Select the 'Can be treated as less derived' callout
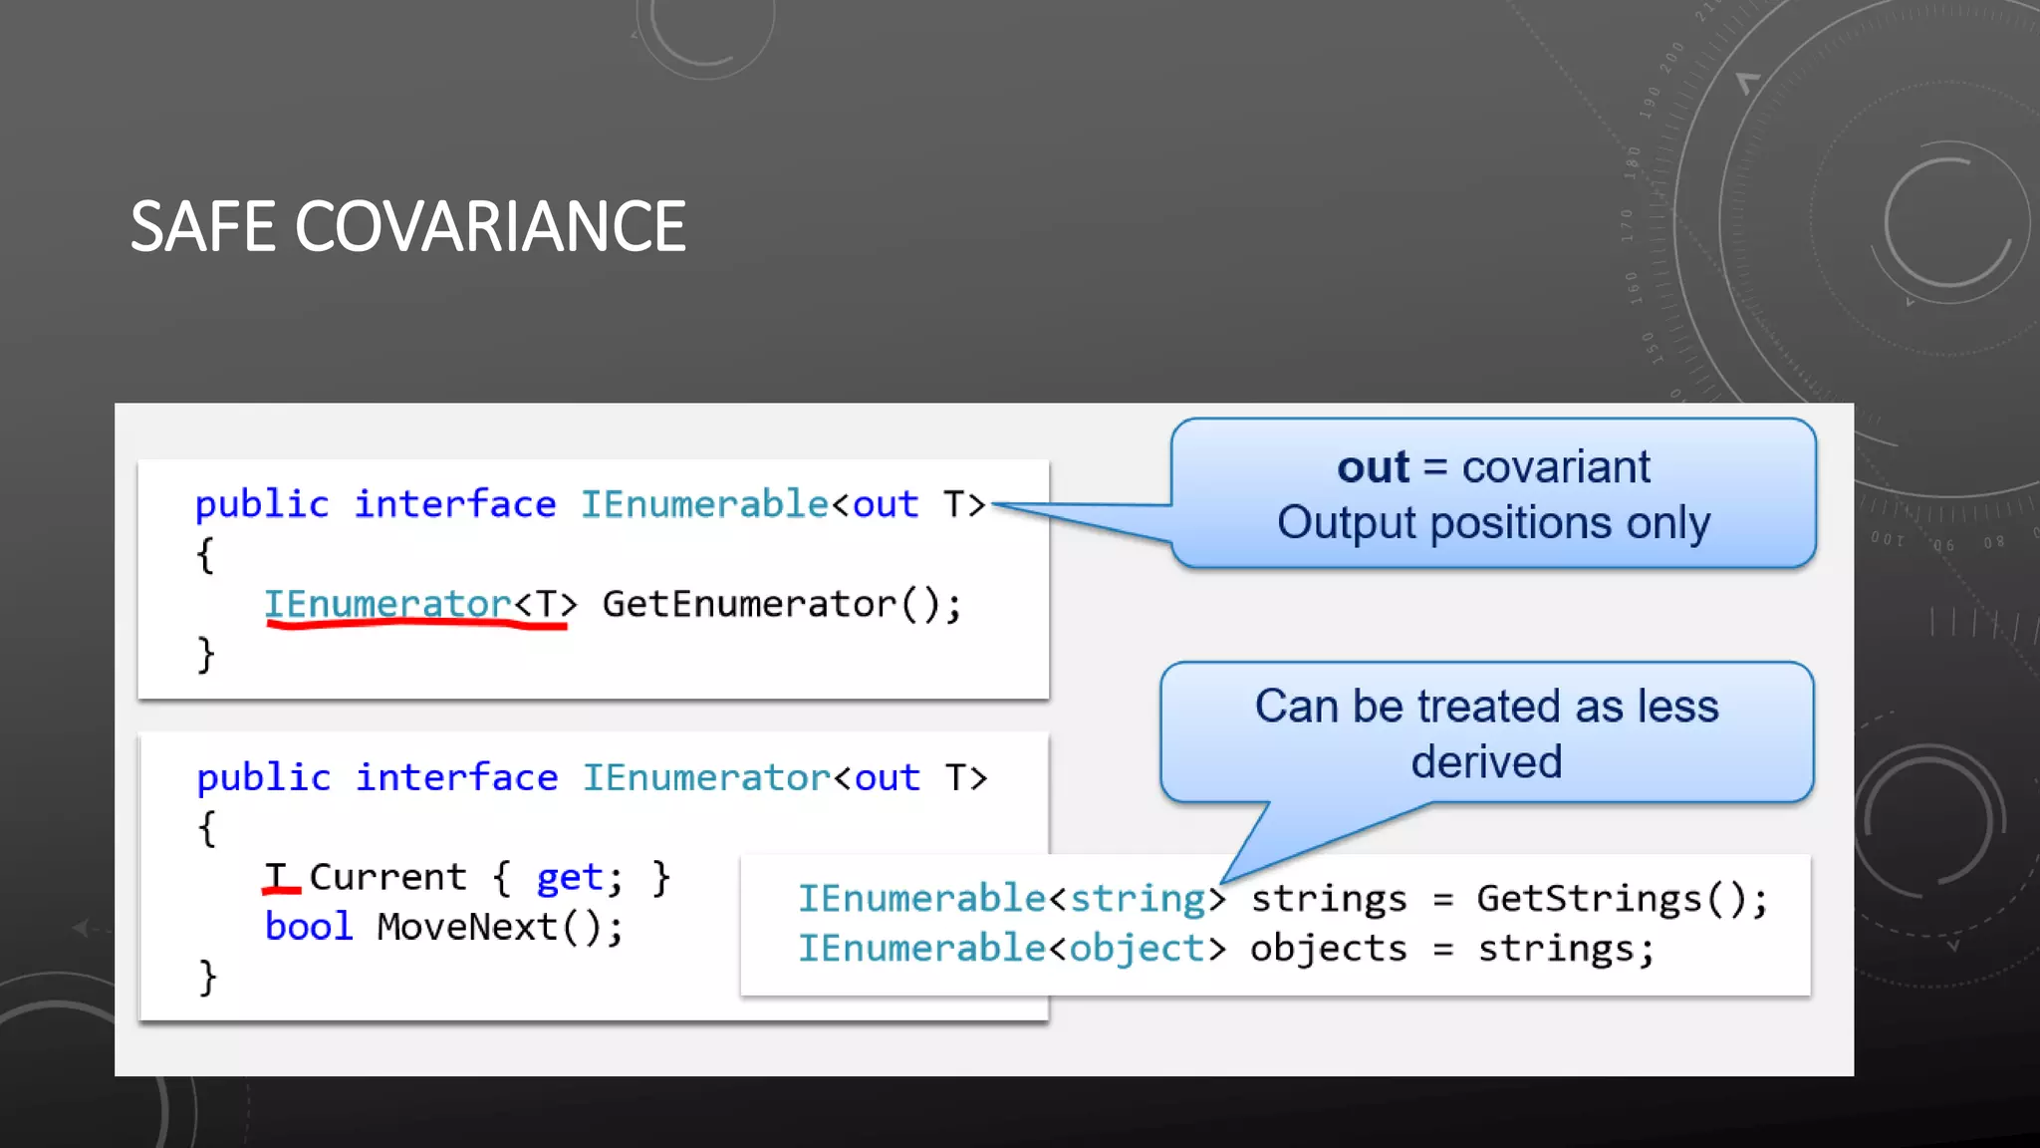This screenshot has height=1148, width=2040. point(1486,732)
